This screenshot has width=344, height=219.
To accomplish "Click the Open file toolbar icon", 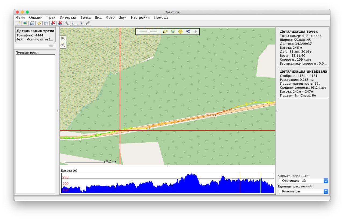I will pyautogui.click(x=18, y=23).
